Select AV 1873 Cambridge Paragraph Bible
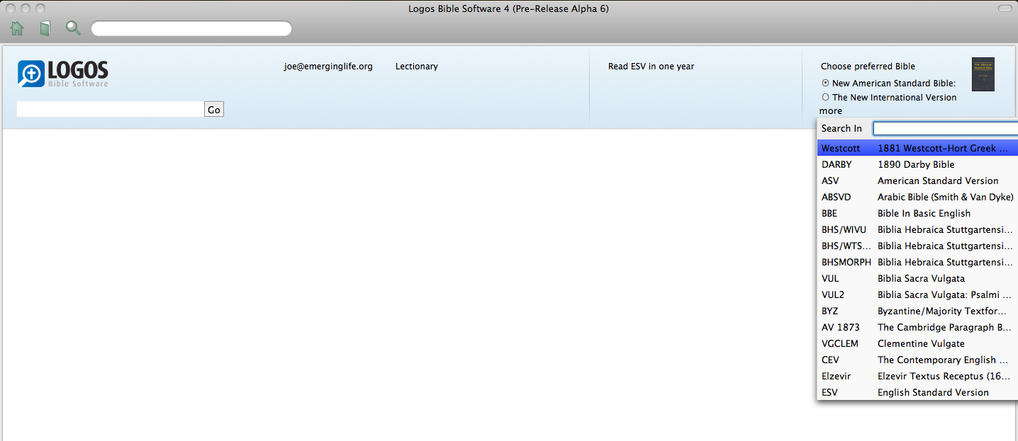The height and width of the screenshot is (441, 1018). click(917, 327)
